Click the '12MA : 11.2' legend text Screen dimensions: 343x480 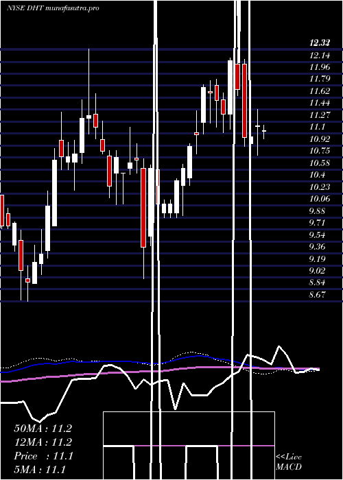point(43,442)
